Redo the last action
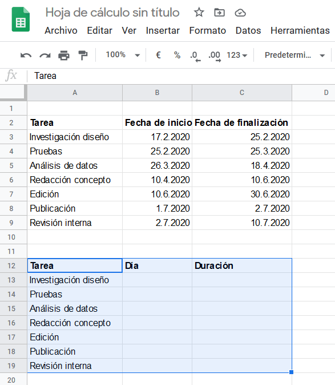Viewport: 335px width, 385px height. [x=45, y=55]
